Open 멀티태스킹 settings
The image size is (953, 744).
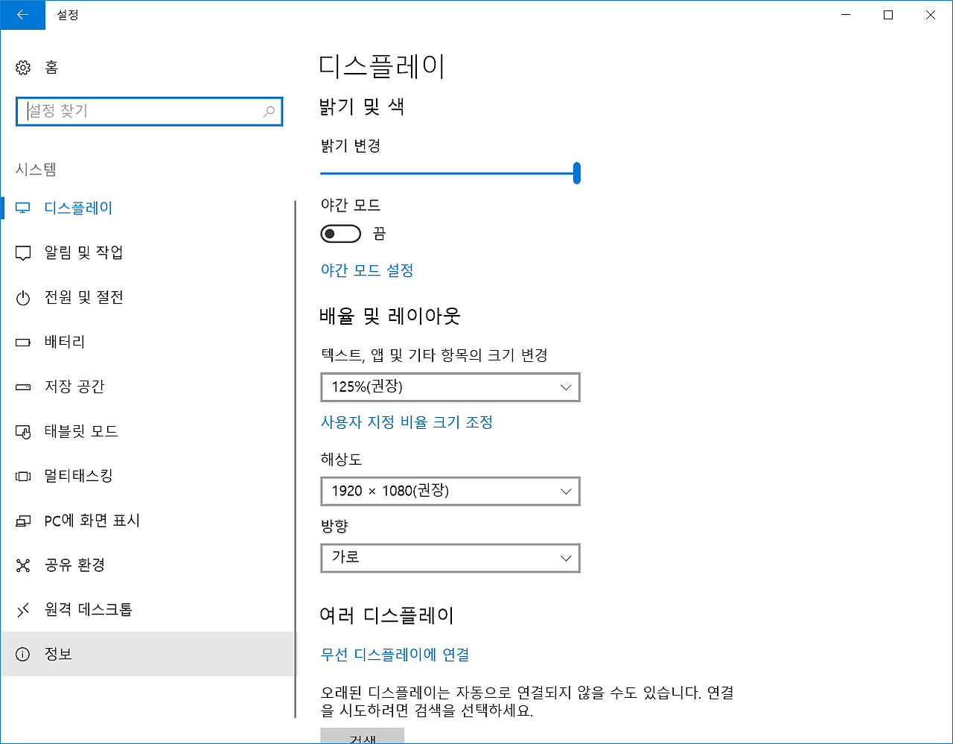coord(78,476)
